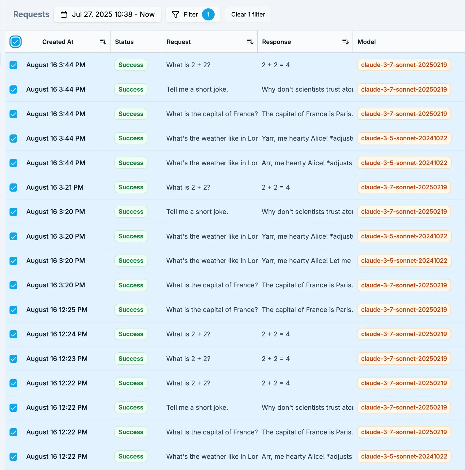Uncheck the August 16 12:25 PM row
465x470 pixels.
(13, 310)
